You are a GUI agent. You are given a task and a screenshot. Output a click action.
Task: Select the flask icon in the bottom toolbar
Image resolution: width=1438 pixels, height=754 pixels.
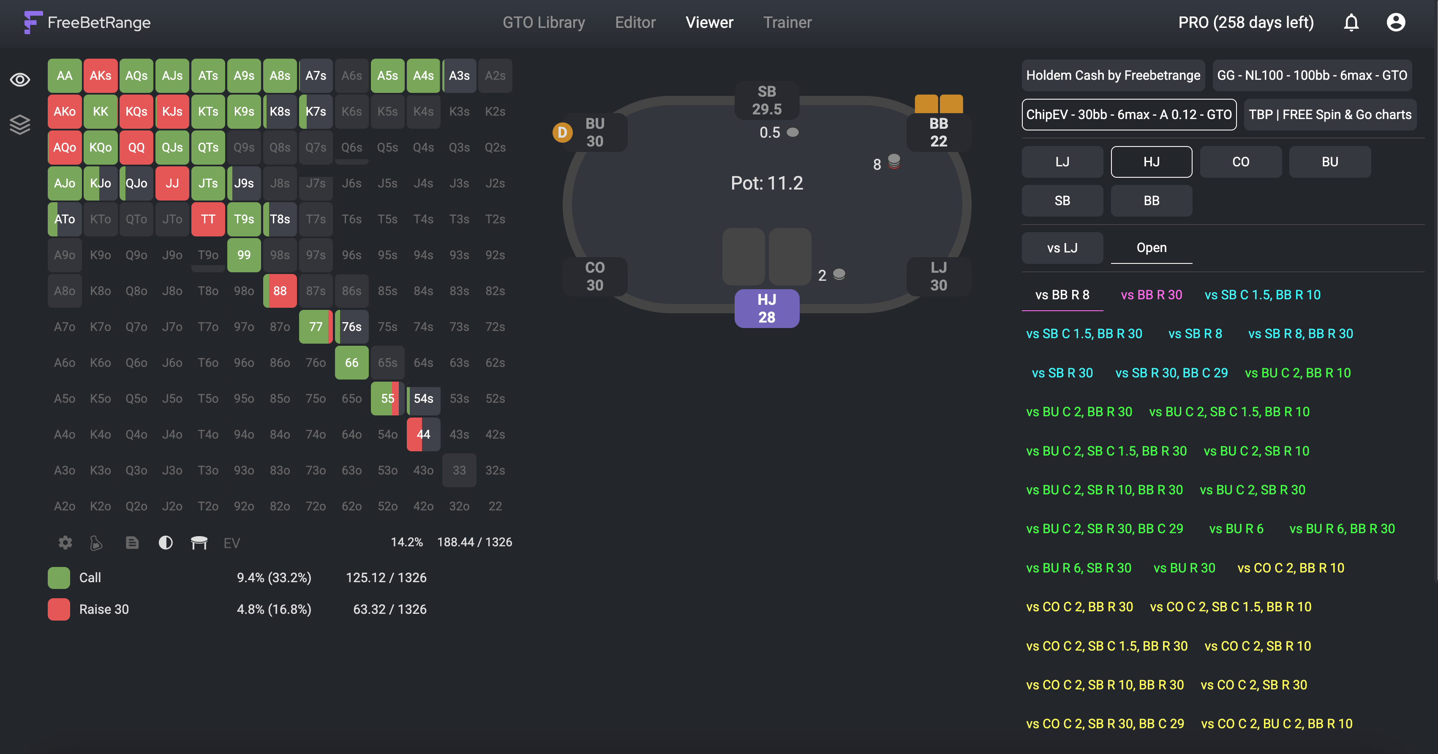pyautogui.click(x=96, y=542)
